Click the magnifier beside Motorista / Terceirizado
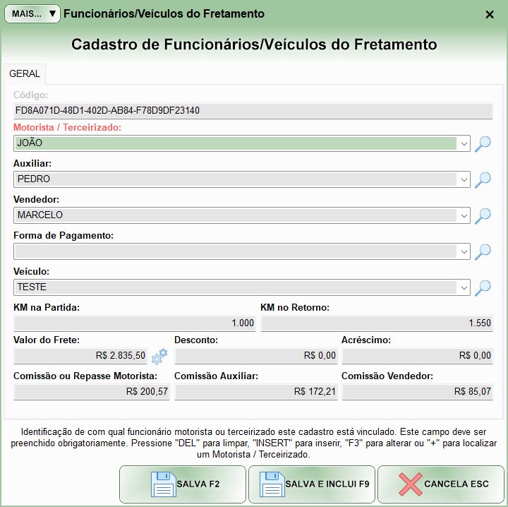The height and width of the screenshot is (507, 508). click(x=483, y=143)
